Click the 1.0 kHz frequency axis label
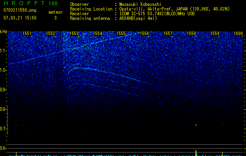 pos(3,70)
